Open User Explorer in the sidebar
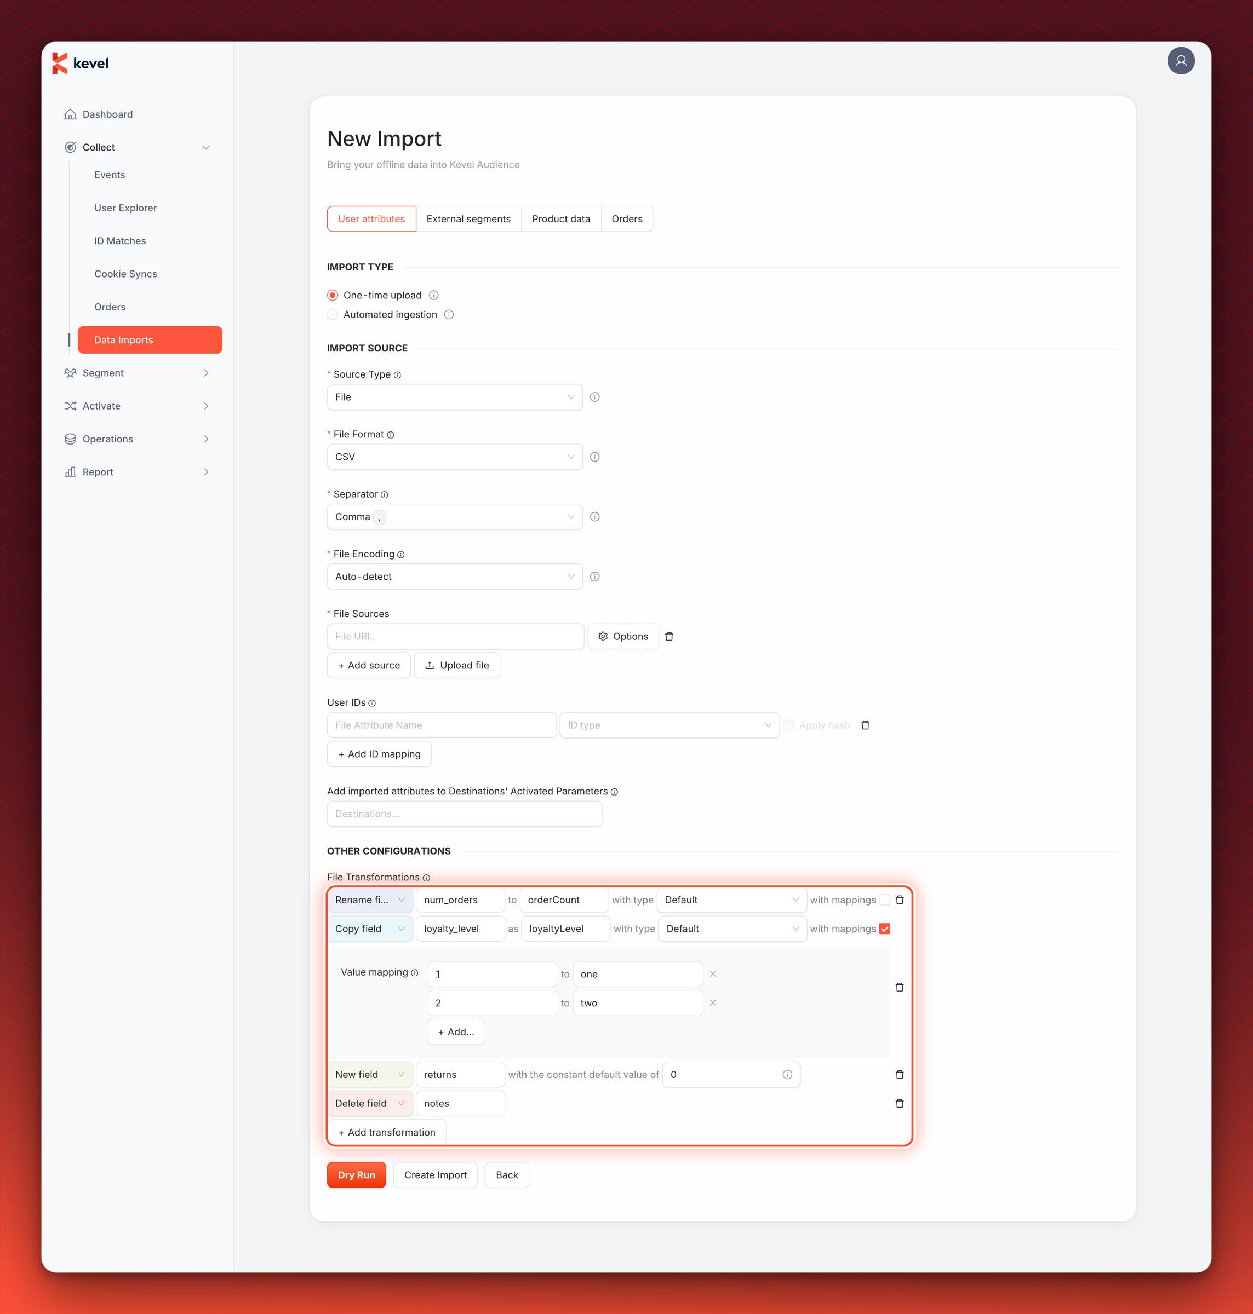This screenshot has width=1253, height=1314. (x=125, y=208)
